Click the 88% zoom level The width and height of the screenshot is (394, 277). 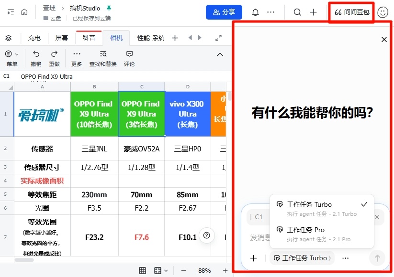[x=204, y=270]
